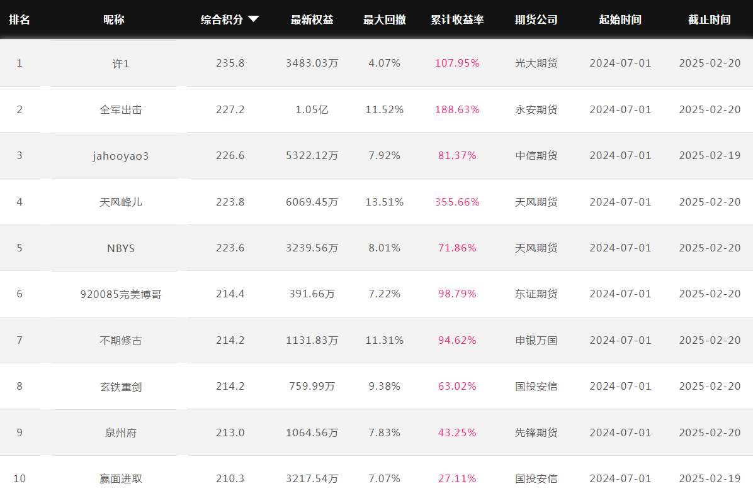Select equity value 1131.83万
This screenshot has width=753, height=501.
click(312, 341)
